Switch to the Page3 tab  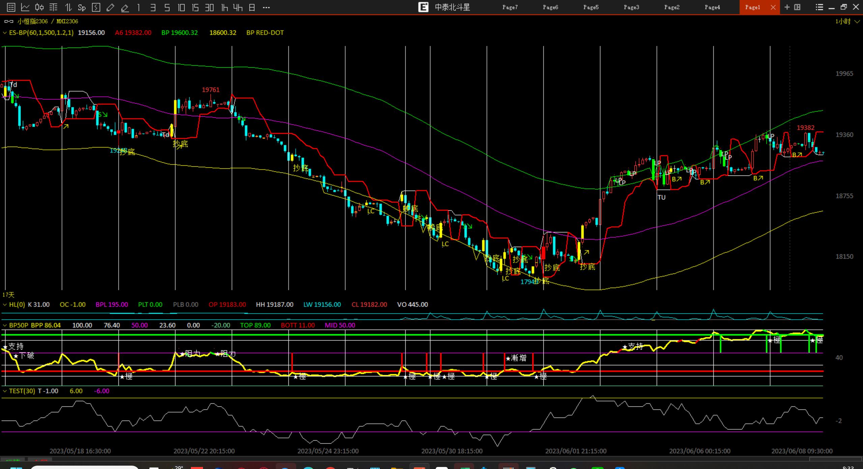(631, 7)
